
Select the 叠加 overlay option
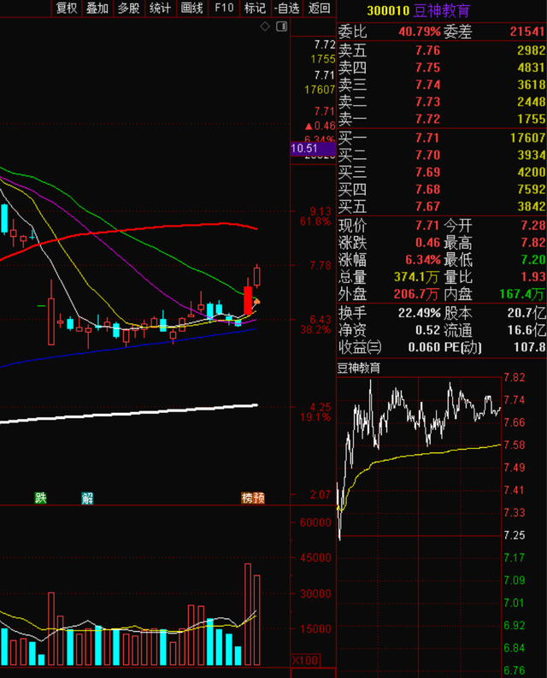tap(97, 9)
